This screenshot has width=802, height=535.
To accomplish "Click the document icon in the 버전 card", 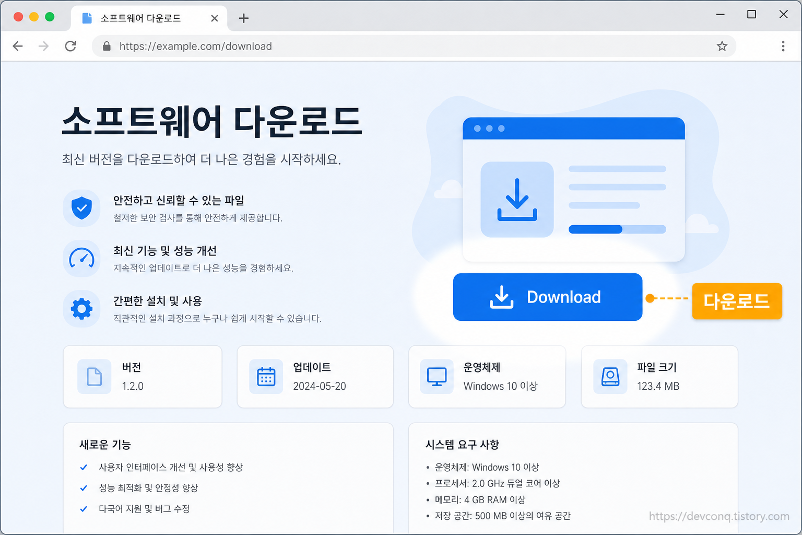I will (x=94, y=376).
